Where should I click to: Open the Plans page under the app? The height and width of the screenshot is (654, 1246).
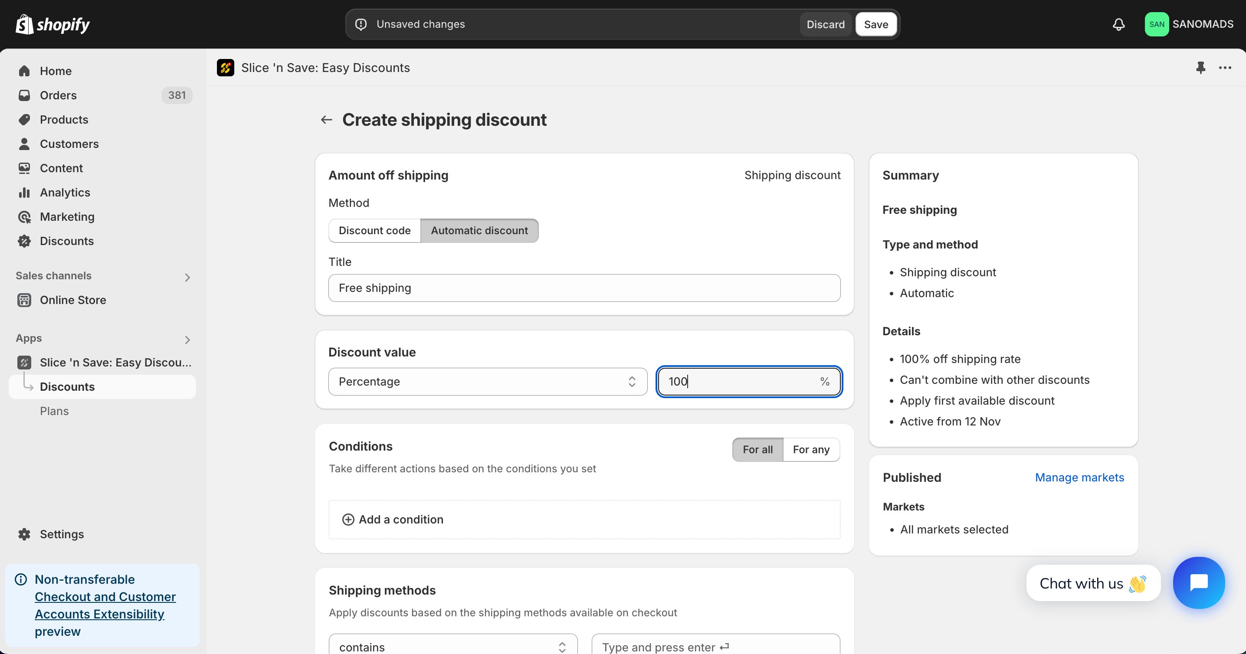click(54, 411)
